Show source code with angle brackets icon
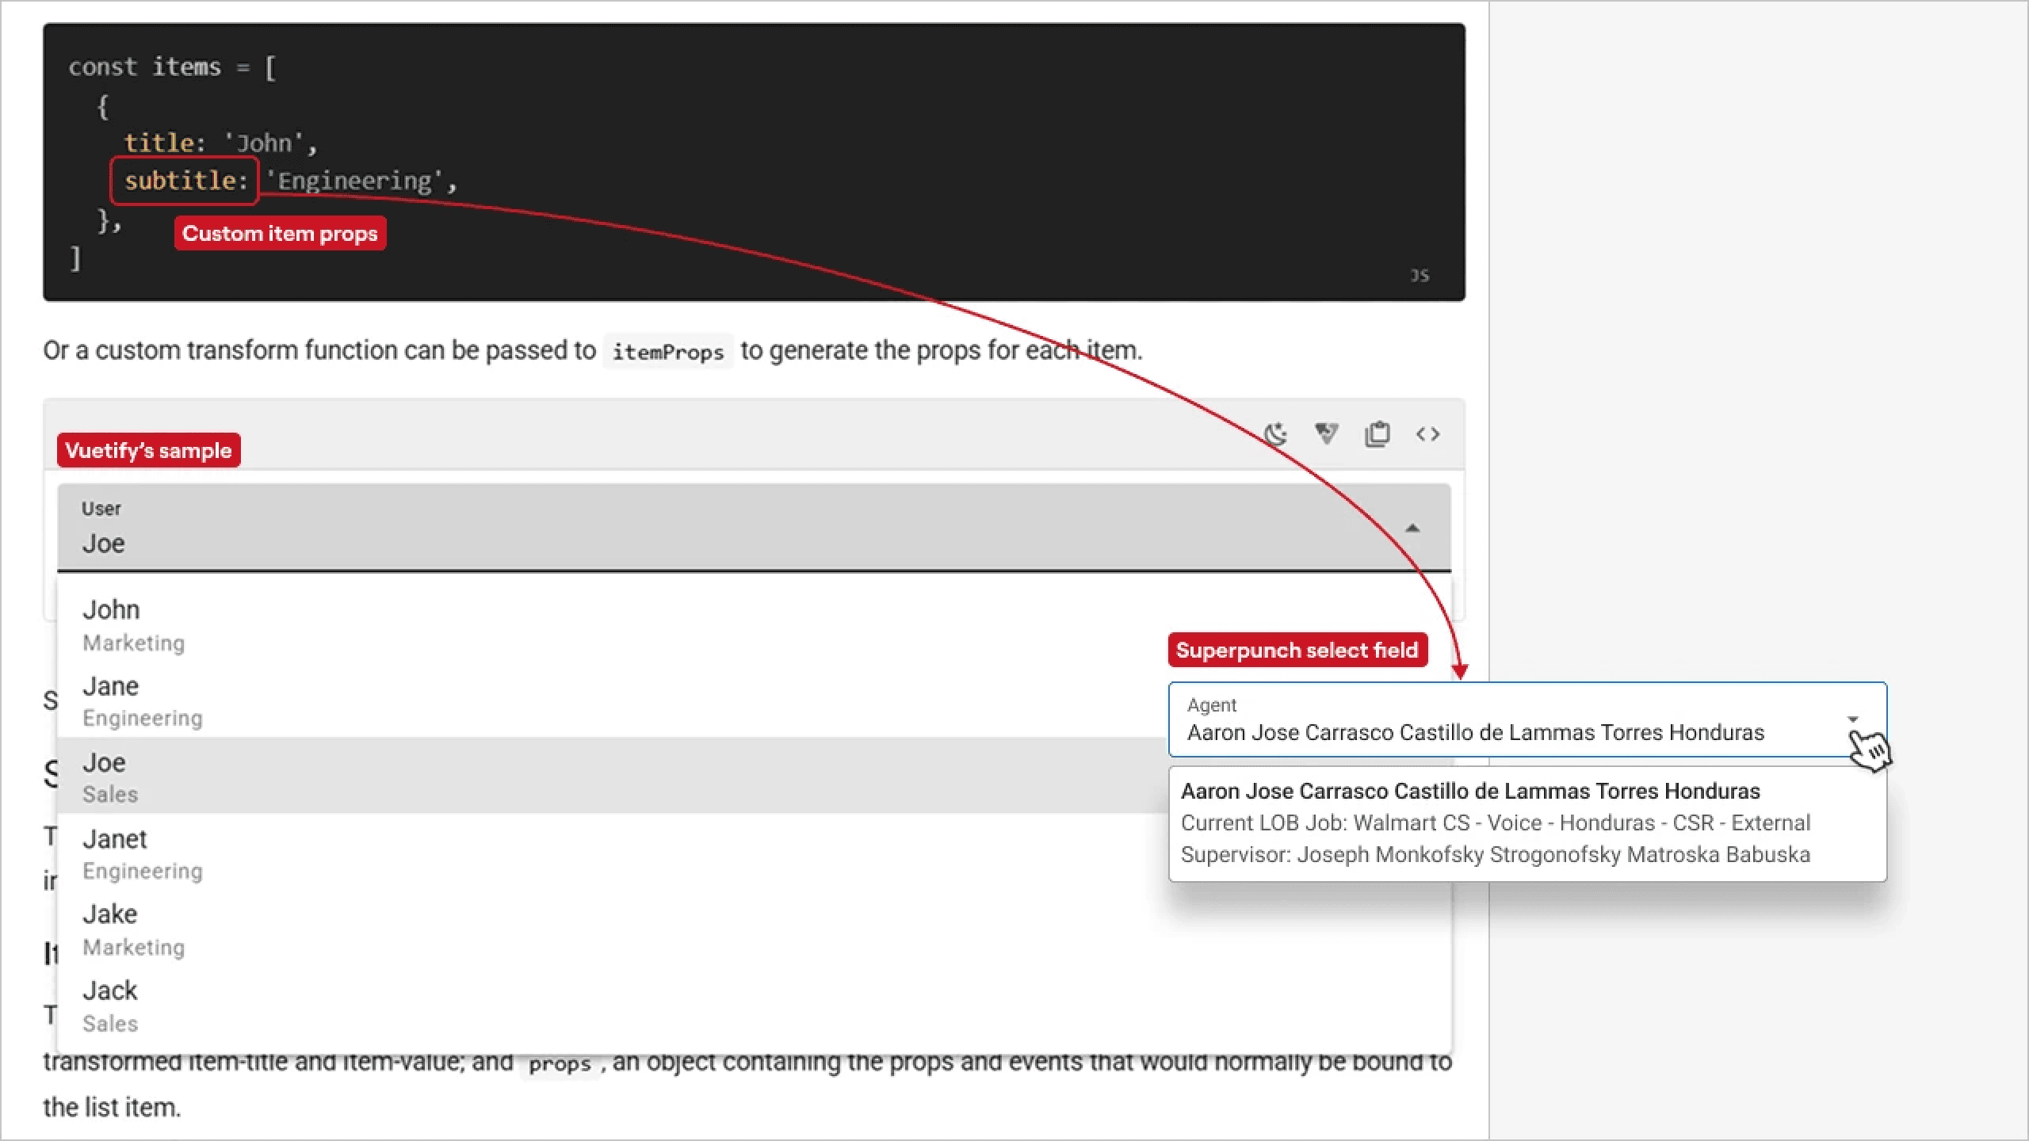Viewport: 2029px width, 1141px height. coord(1427,434)
